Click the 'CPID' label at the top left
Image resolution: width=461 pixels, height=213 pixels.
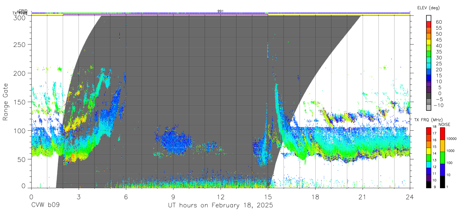(x=23, y=11)
